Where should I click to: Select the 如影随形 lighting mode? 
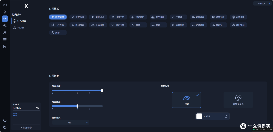[138, 17]
